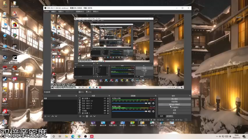This screenshot has height=139, width=248.
Task: Open source properties gear in Sources panel
Action: click(87, 116)
